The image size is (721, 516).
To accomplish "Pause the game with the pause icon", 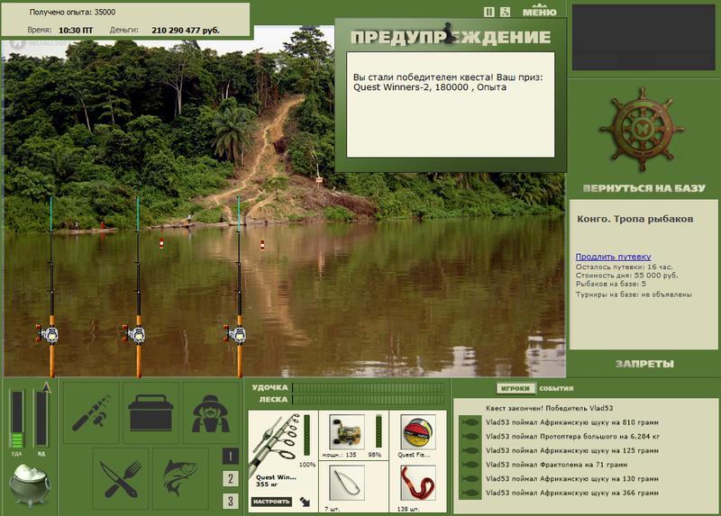I will click(489, 12).
